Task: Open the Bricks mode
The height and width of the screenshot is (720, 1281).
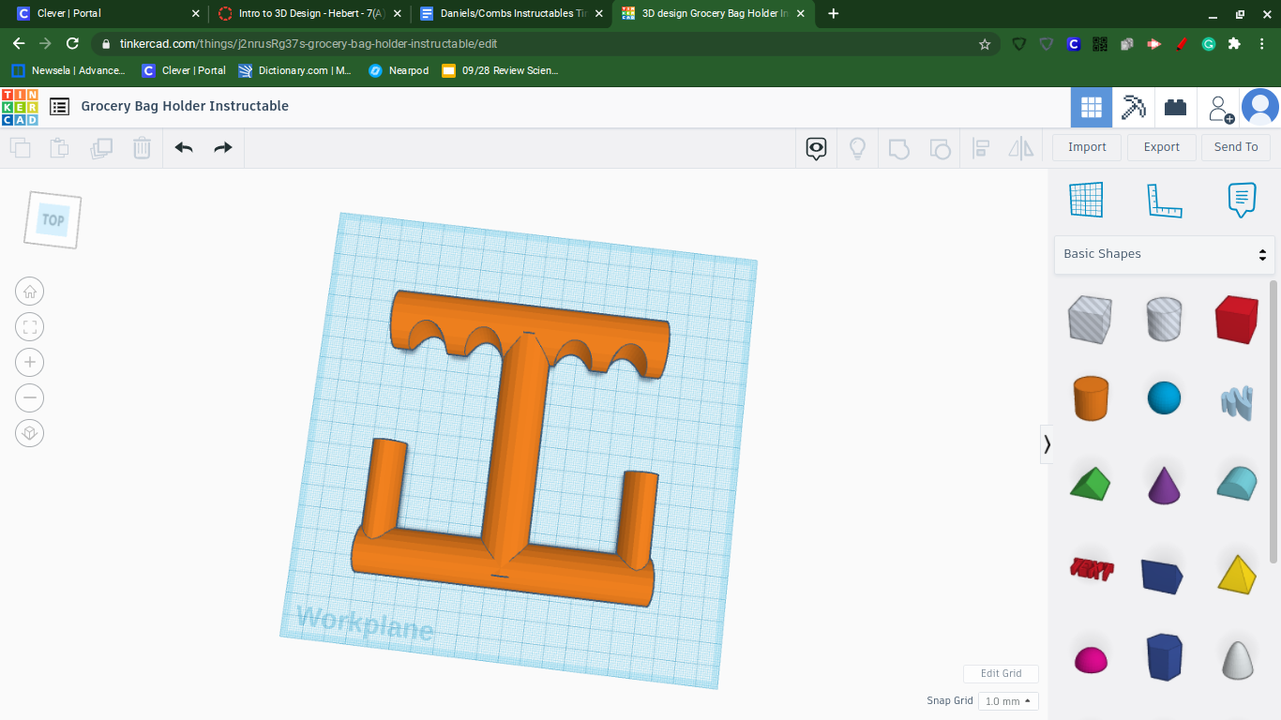Action: click(x=1176, y=108)
